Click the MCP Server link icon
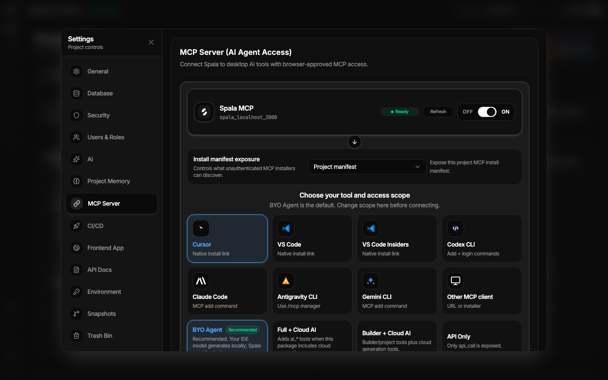 (x=77, y=204)
